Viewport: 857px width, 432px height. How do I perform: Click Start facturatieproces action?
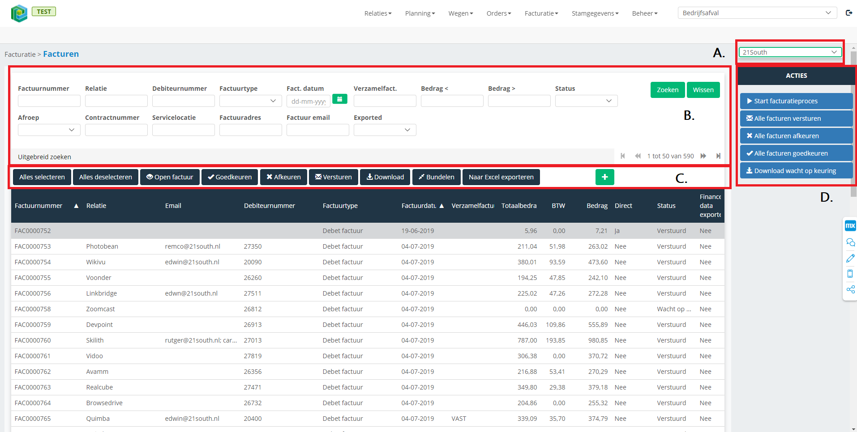(x=796, y=101)
